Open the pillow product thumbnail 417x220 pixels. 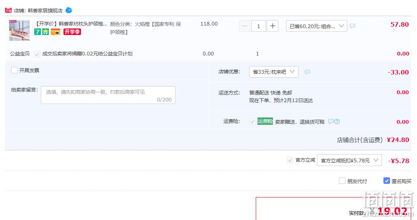(x=19, y=30)
